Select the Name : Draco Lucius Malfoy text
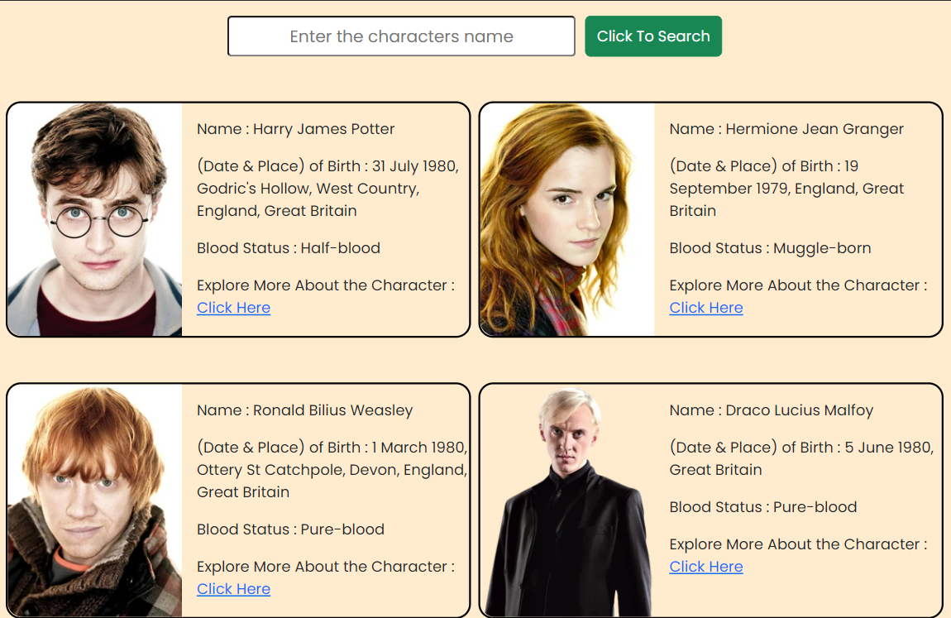 pyautogui.click(x=771, y=410)
